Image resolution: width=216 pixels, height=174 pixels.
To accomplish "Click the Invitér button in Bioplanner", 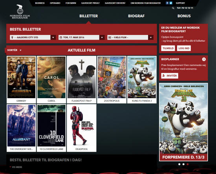I will click(170, 76).
